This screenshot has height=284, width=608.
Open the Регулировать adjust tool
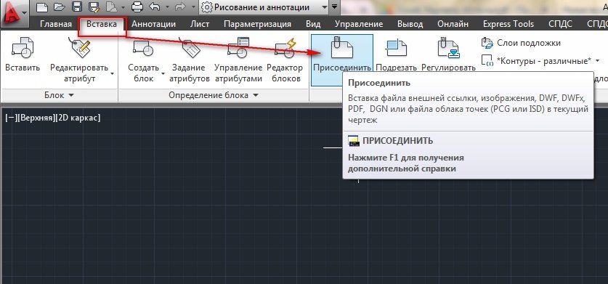click(448, 48)
